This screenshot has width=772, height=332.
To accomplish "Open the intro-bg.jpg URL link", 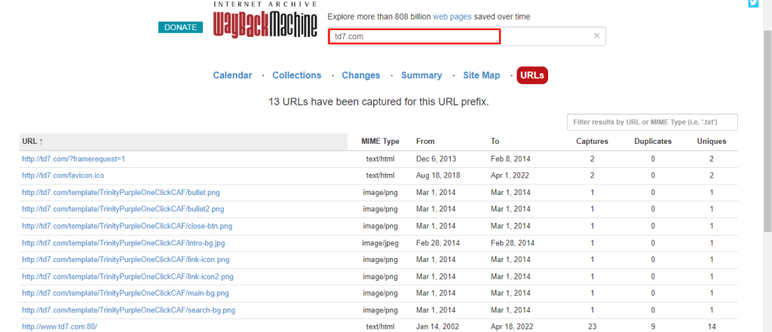I will click(124, 243).
